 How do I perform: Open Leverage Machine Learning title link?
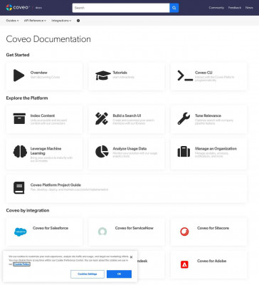pyautogui.click(x=46, y=151)
